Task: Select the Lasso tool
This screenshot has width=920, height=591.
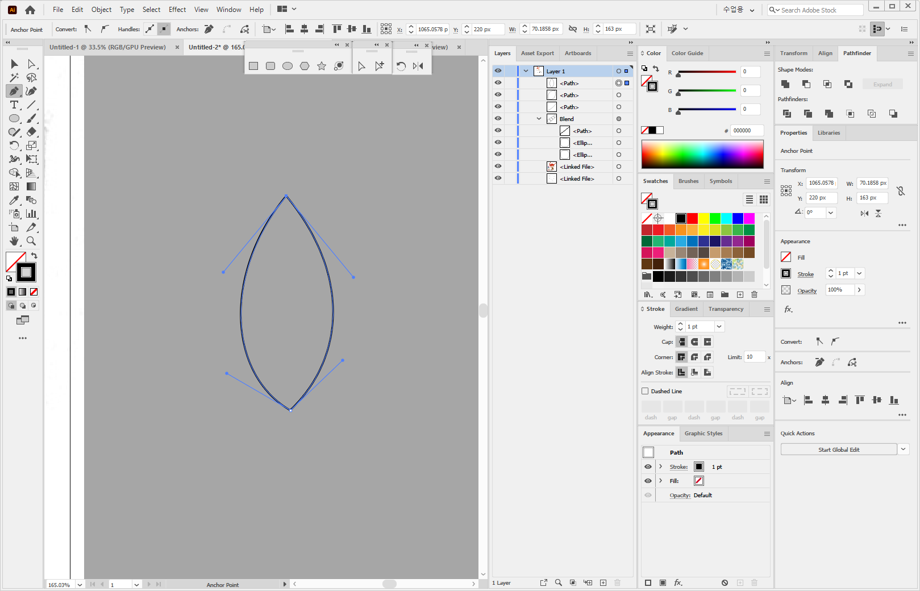Action: click(32, 77)
